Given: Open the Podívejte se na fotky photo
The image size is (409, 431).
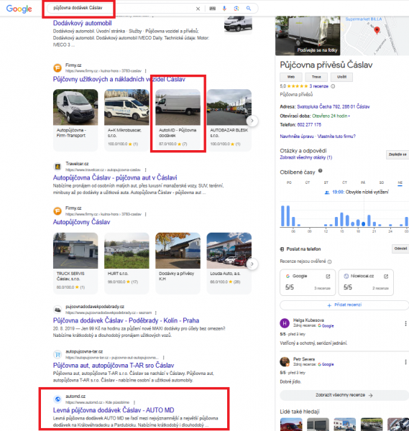Looking at the screenshot, I should 308,35.
